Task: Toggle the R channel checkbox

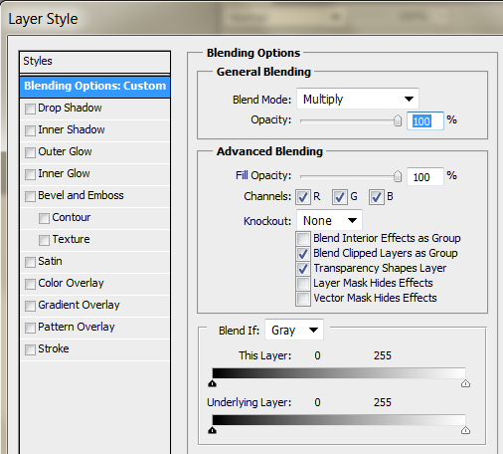Action: tap(303, 197)
